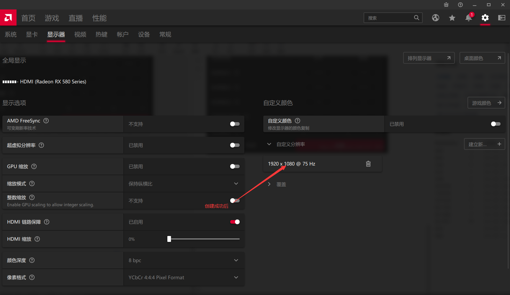Open 游戏颜色 settings

[x=486, y=103]
